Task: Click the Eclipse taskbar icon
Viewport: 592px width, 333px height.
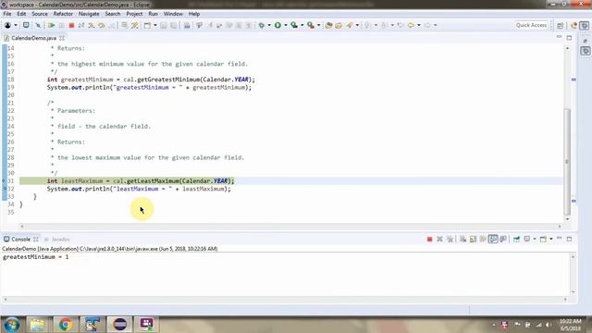Action: click(x=120, y=325)
